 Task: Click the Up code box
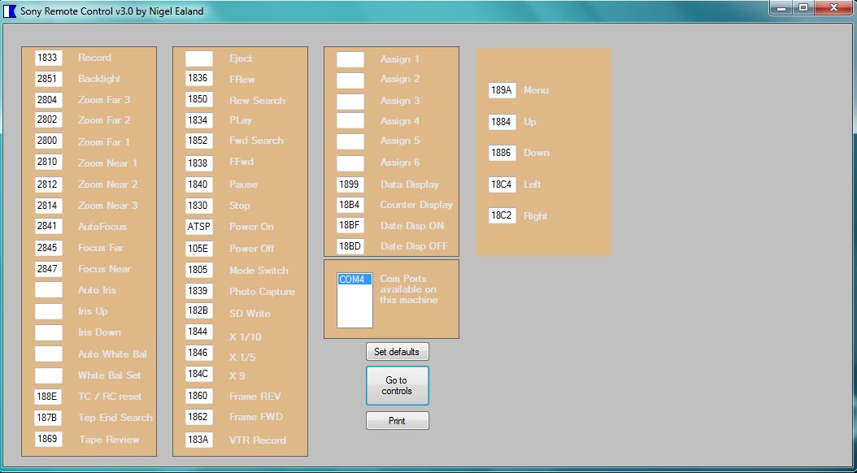click(502, 122)
